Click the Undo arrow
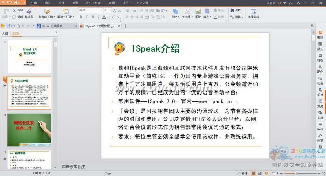Image resolution: width=326 pixels, height=176 pixels. [23, 26]
